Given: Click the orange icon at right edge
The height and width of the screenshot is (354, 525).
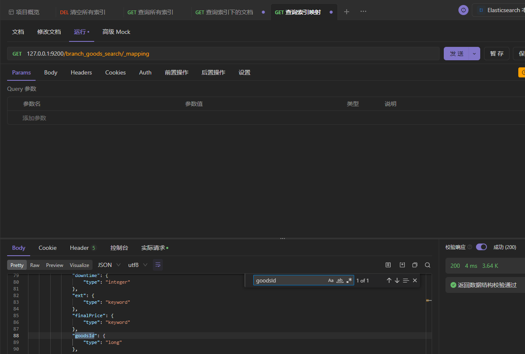Looking at the screenshot, I should point(522,72).
